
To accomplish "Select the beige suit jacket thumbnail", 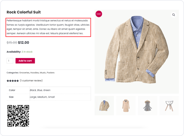I will (104, 106).
